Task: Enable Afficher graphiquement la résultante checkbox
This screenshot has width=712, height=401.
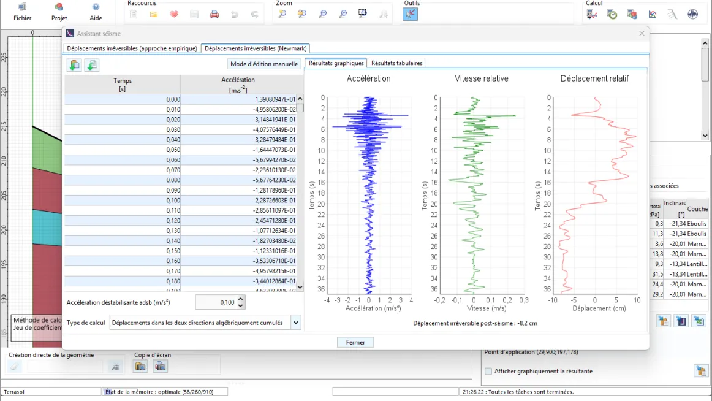Action: [488, 371]
